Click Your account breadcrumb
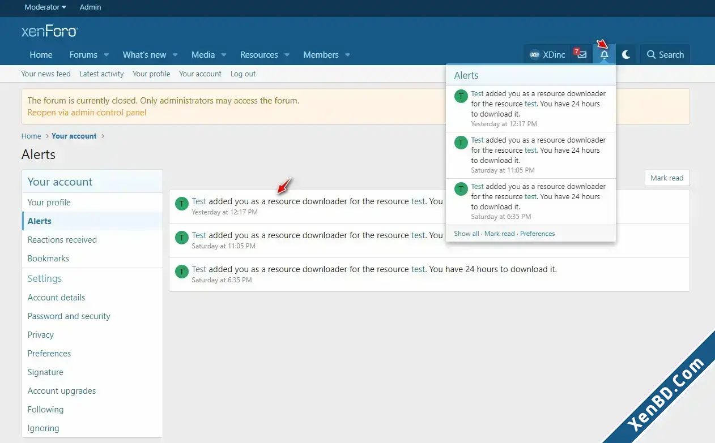715x443 pixels. (x=74, y=136)
